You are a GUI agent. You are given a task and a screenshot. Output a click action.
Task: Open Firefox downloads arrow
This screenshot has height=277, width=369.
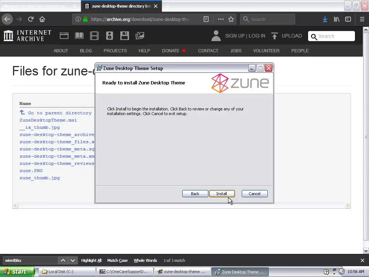[325, 19]
